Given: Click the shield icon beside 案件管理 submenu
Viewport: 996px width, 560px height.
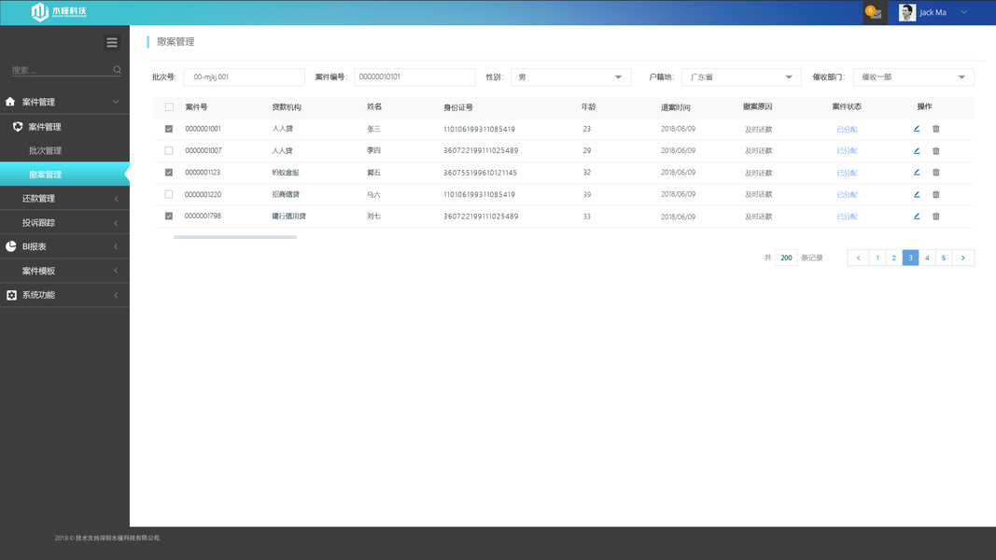Looking at the screenshot, I should pyautogui.click(x=18, y=127).
